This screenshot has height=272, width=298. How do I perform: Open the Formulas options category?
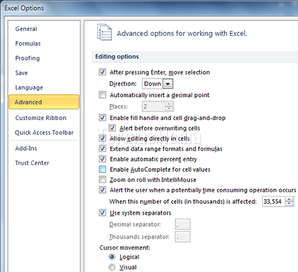28,43
